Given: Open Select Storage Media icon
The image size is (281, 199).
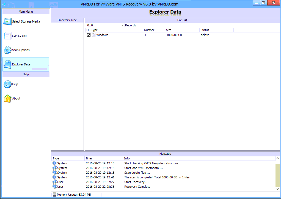Looking at the screenshot, I should point(7,21).
